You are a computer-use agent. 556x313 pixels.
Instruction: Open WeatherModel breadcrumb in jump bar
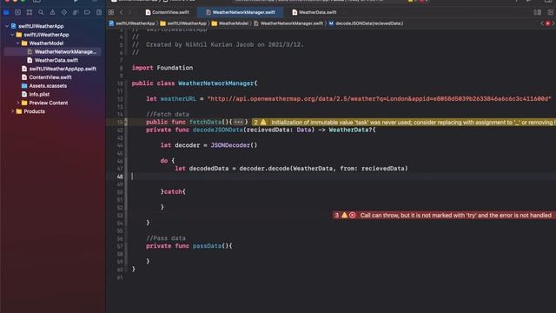coord(229,23)
